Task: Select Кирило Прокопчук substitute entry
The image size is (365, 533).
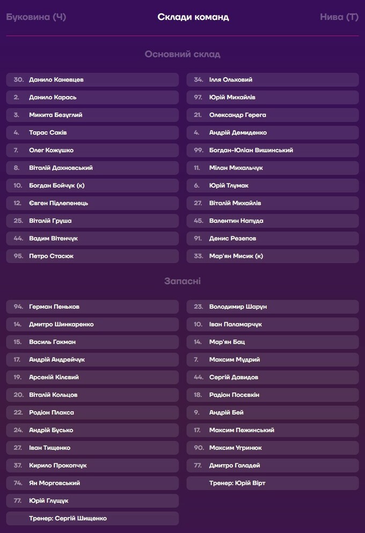Action: click(x=92, y=465)
